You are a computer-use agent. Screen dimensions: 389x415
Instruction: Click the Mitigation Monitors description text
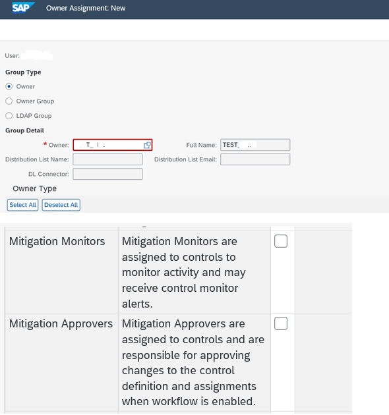click(x=184, y=272)
